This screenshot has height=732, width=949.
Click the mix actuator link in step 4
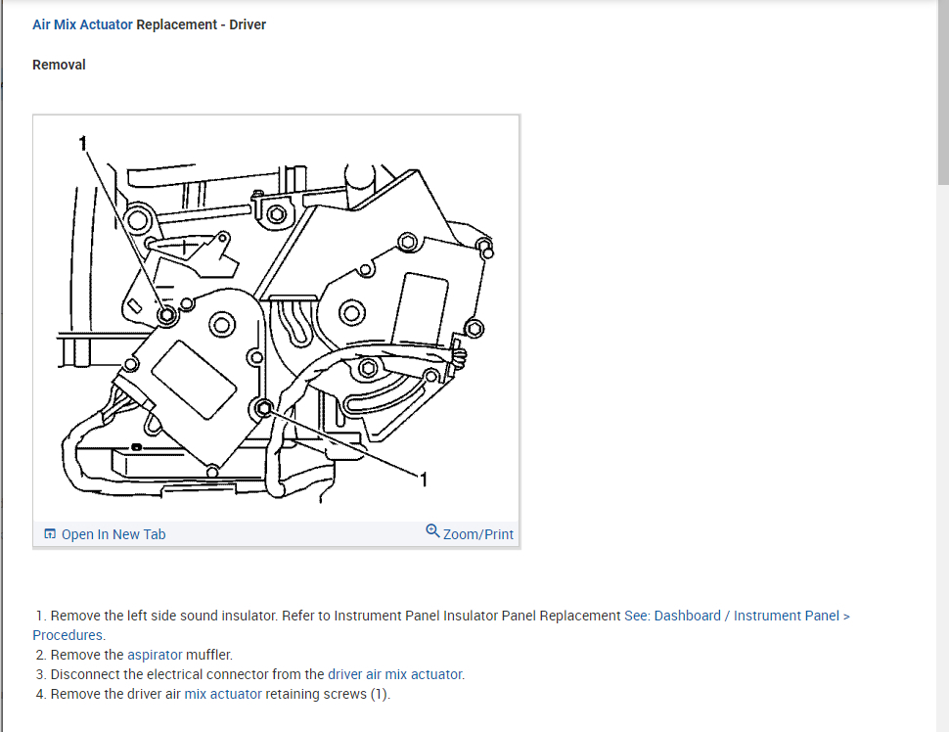coord(223,694)
